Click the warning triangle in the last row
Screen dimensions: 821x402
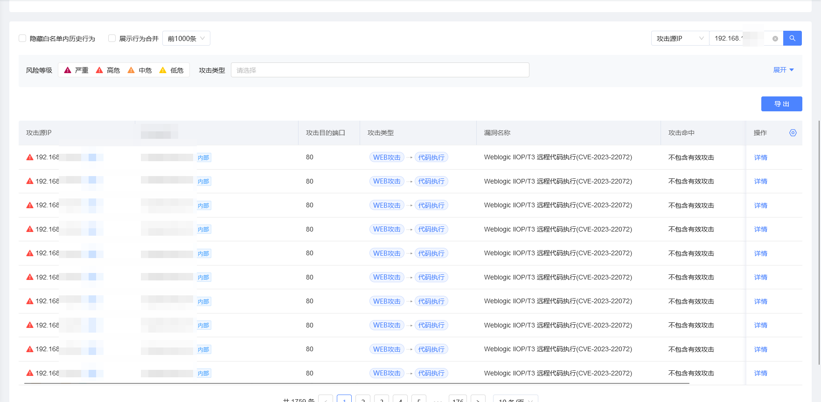click(30, 373)
